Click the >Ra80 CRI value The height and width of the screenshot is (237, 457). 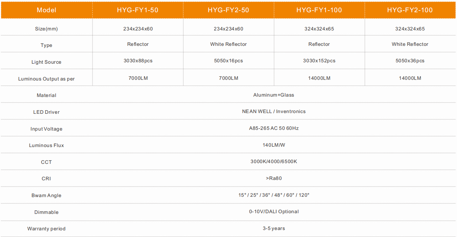[x=273, y=178]
